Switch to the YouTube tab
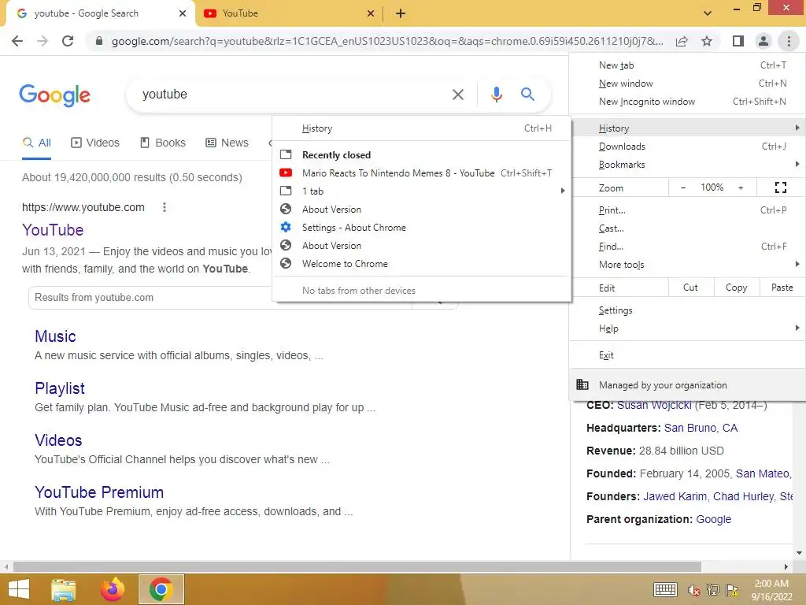The height and width of the screenshot is (605, 806). click(x=288, y=13)
